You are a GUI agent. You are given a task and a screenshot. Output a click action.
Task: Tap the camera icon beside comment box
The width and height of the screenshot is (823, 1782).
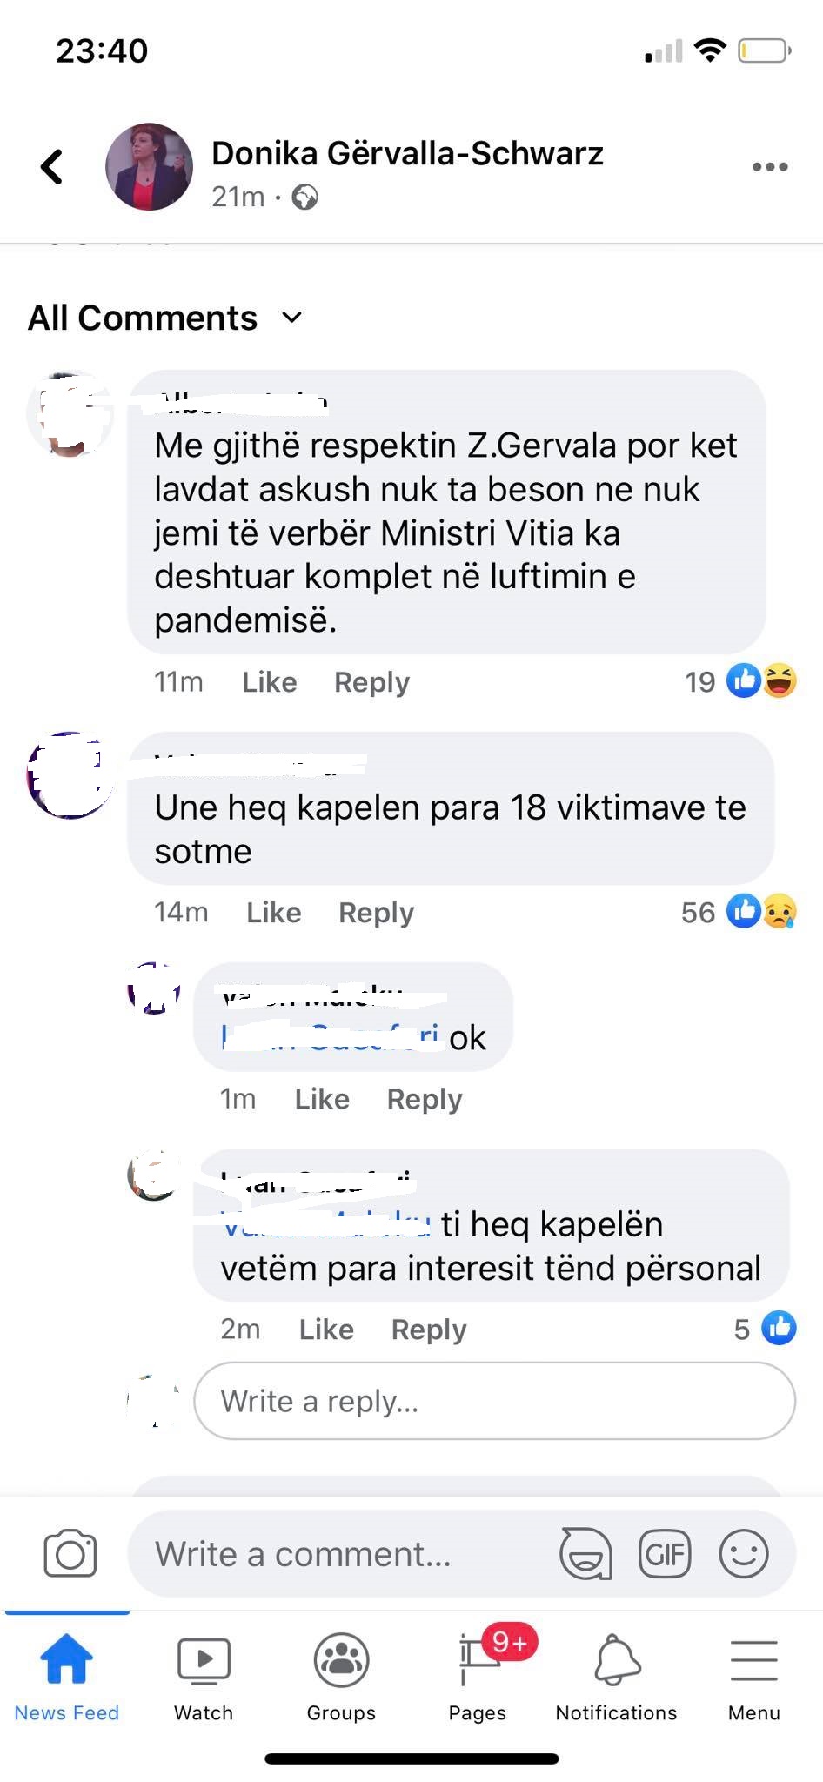[x=70, y=1554]
